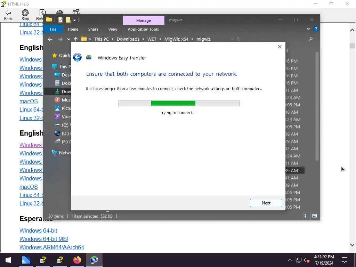Viewport: 356px width, 267px height.
Task: Select the (C:) drive in navigation pane
Action: point(63,125)
